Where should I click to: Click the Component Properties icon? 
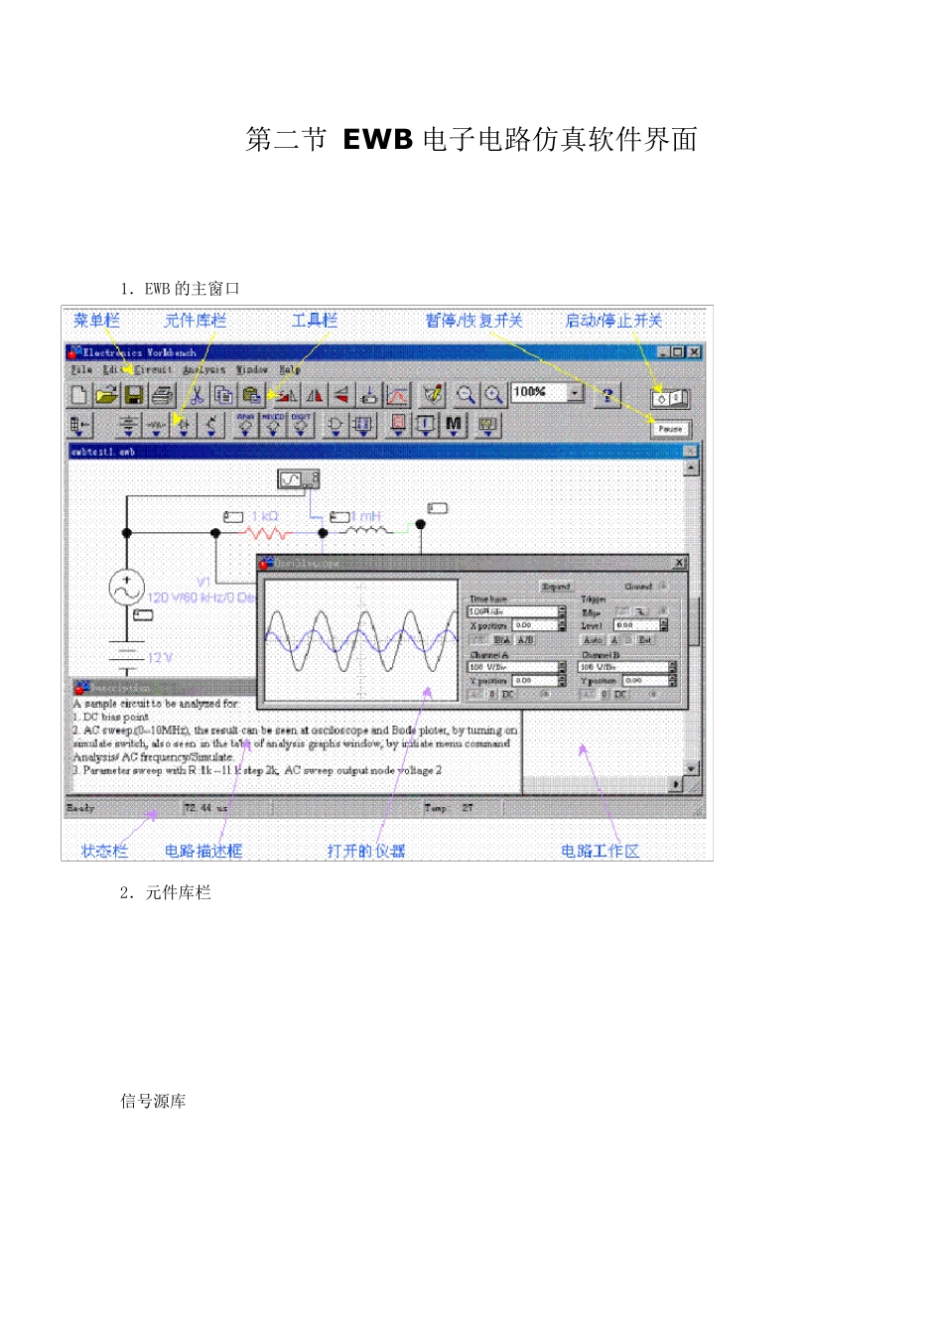[434, 395]
